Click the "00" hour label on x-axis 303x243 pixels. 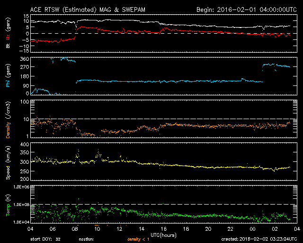click(x=252, y=229)
